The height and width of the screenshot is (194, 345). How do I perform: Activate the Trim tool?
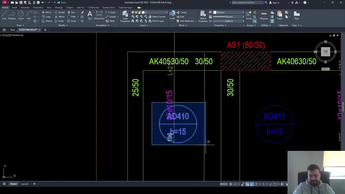tap(71, 12)
